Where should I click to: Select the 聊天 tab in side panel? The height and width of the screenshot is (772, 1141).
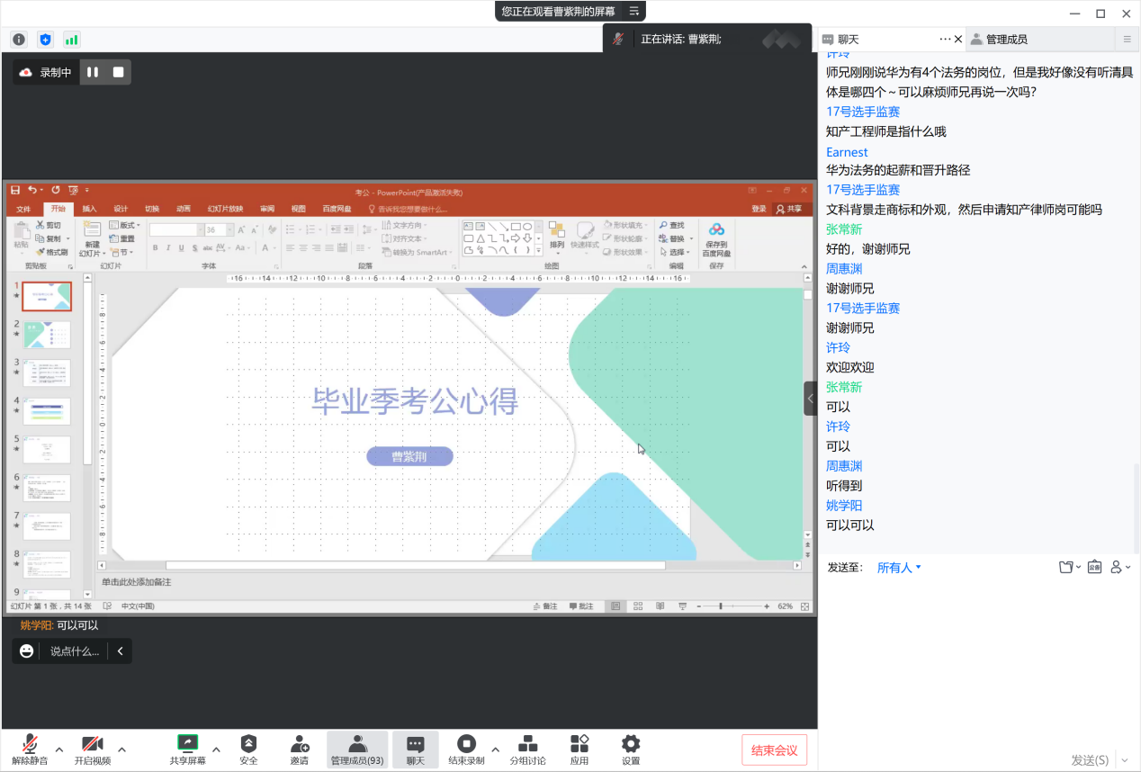849,40
